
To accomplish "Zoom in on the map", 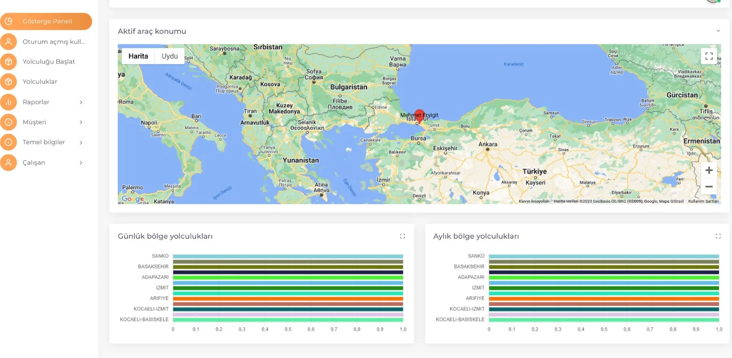I will coord(709,171).
